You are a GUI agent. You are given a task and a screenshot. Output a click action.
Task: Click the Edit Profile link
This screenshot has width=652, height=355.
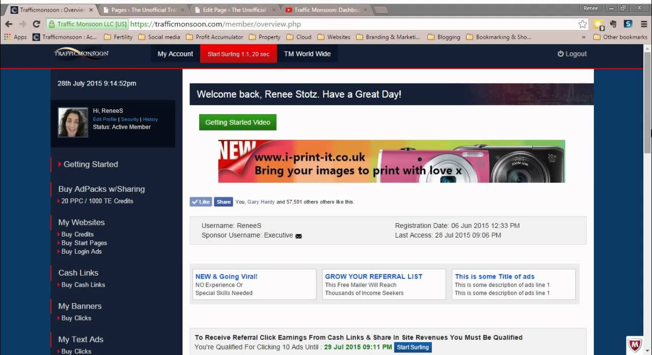(x=104, y=120)
